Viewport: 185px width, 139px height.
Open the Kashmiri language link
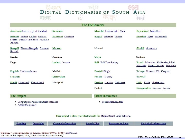[x=58, y=37]
